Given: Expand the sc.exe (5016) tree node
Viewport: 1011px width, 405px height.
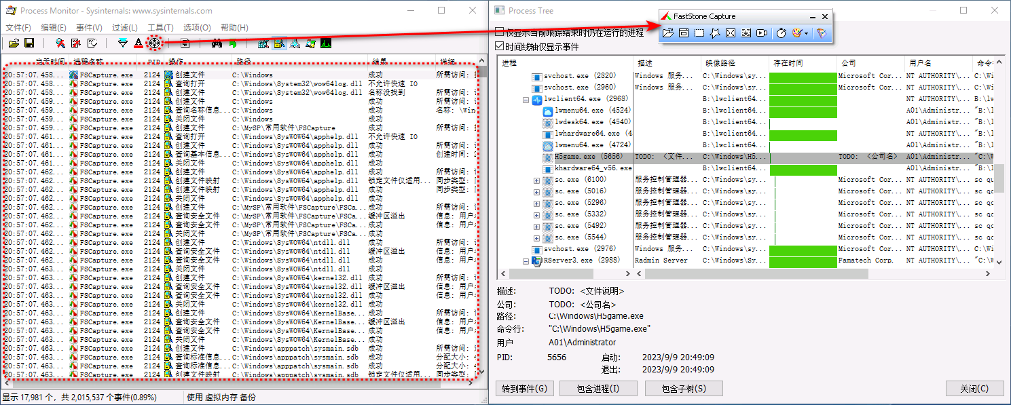Looking at the screenshot, I should pyautogui.click(x=536, y=192).
